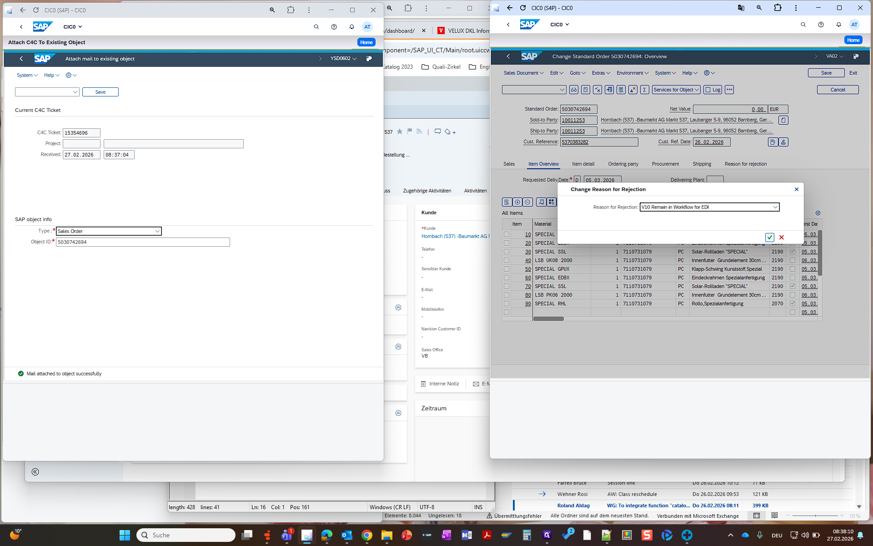Screen dimensions: 873x546
Task: Open the Services for Object dropdown
Action: coord(676,90)
